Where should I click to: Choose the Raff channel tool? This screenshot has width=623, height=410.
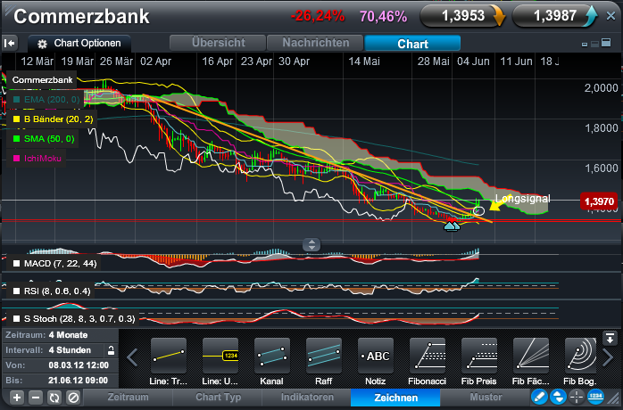[323, 356]
